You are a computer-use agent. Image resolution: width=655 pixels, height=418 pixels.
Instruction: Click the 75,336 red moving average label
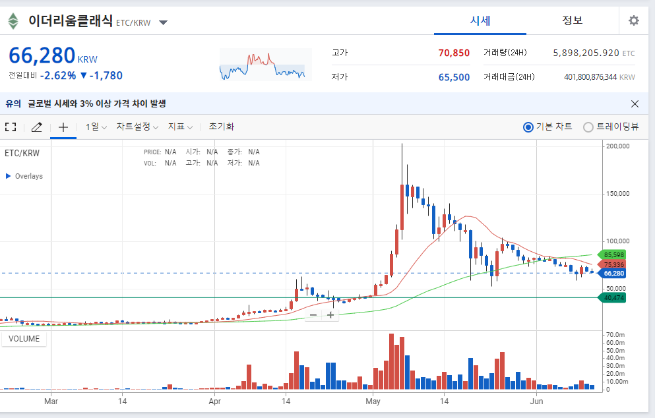(612, 265)
